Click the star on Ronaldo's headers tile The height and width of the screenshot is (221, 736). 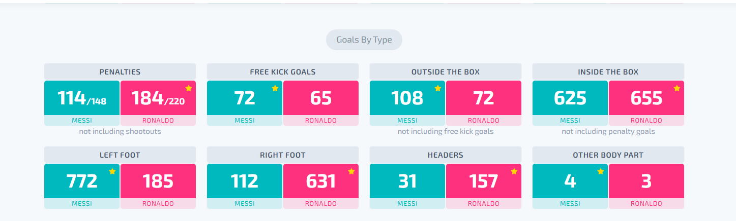click(x=514, y=171)
